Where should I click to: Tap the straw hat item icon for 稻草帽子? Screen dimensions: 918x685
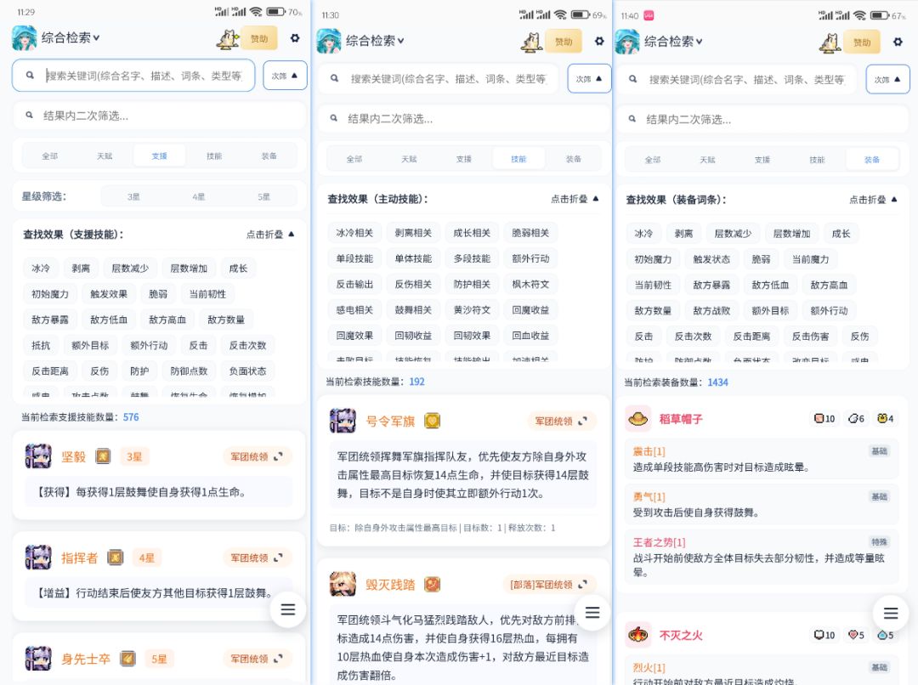pos(637,419)
